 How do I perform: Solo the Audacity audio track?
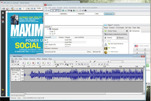(18, 74)
